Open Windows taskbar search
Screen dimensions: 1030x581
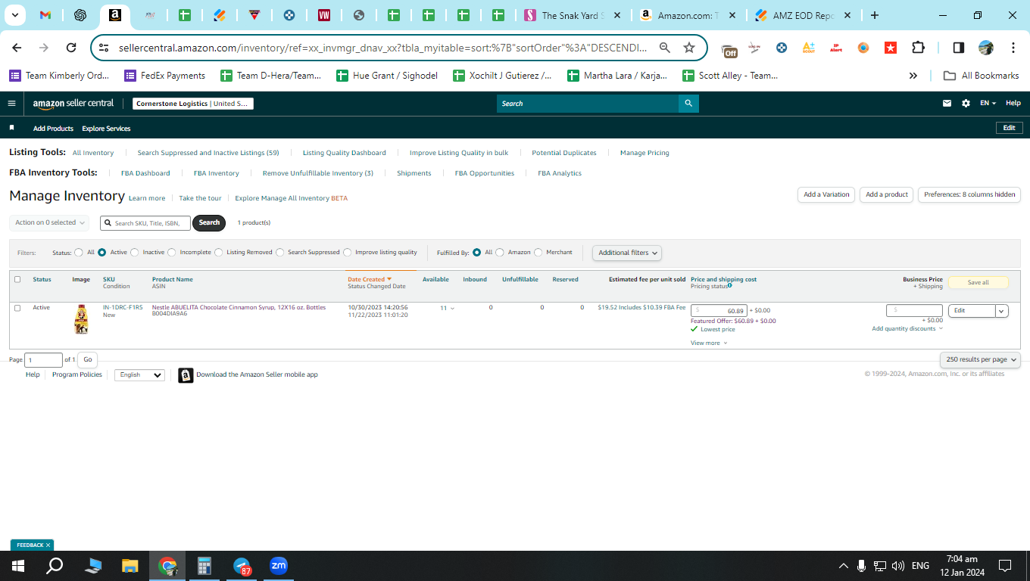pyautogui.click(x=55, y=566)
